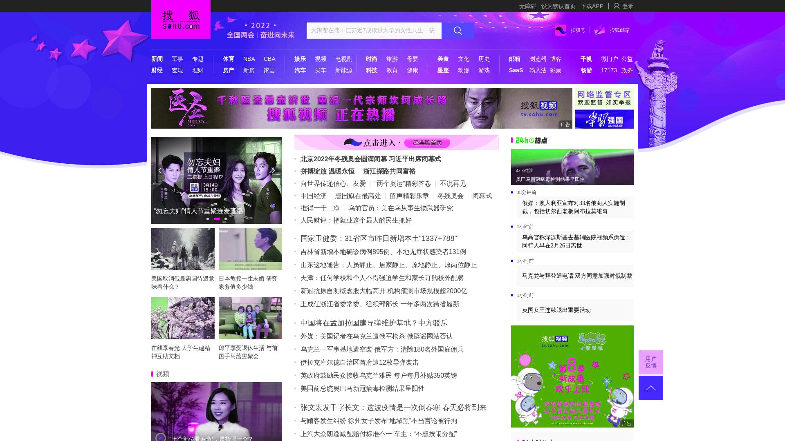The height and width of the screenshot is (441, 785).
Task: Open the 畅游 nav link
Action: point(586,70)
